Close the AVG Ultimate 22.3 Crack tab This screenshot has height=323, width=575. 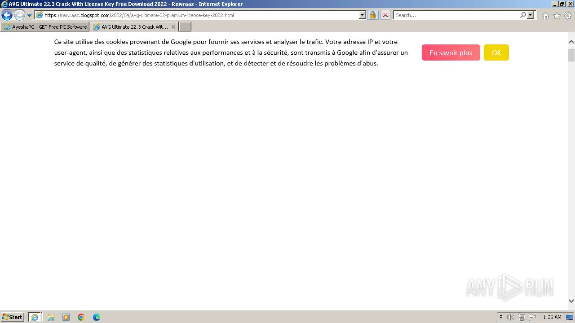[173, 27]
